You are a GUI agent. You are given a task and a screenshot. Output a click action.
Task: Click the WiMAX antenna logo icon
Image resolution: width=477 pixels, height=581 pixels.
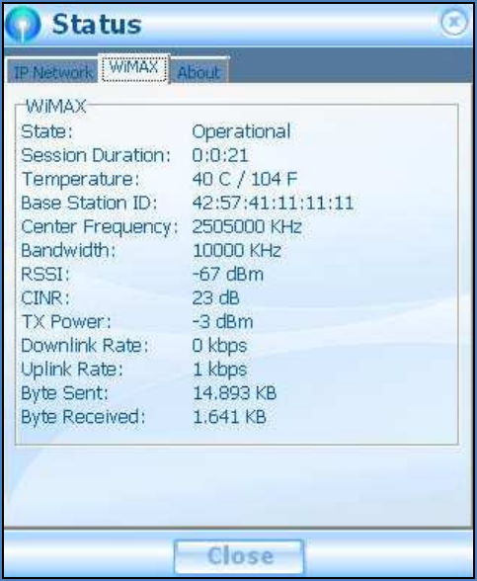[23, 25]
